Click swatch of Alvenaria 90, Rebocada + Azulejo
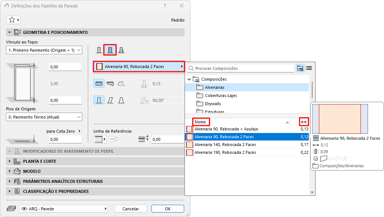 click(189, 129)
